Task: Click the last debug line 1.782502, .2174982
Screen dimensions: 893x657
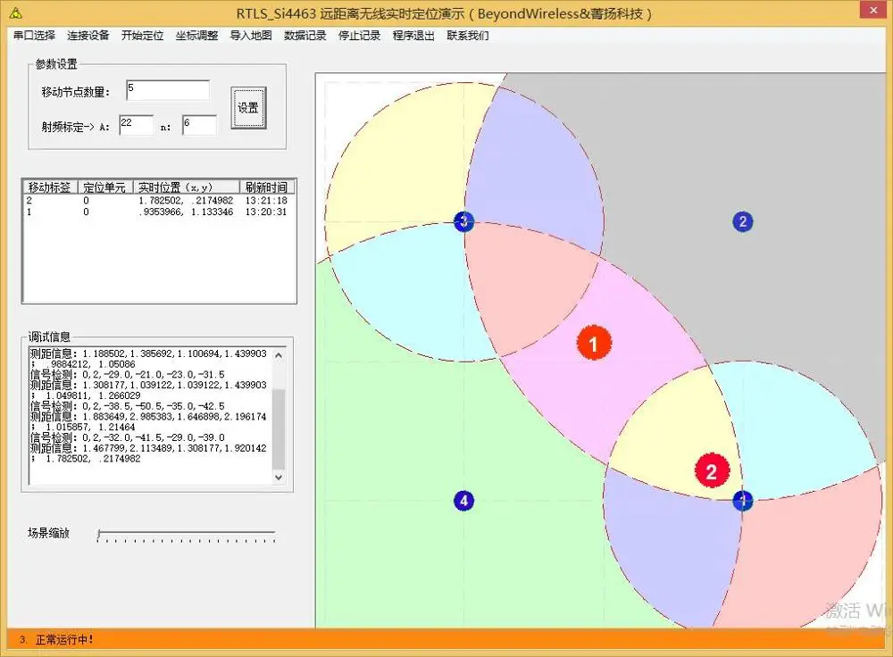Action: click(93, 459)
